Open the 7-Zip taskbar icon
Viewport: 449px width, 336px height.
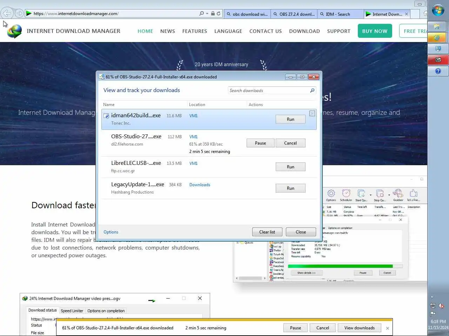pos(438,60)
